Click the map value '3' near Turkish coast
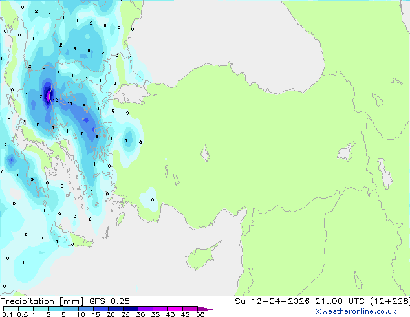 click(x=125, y=141)
